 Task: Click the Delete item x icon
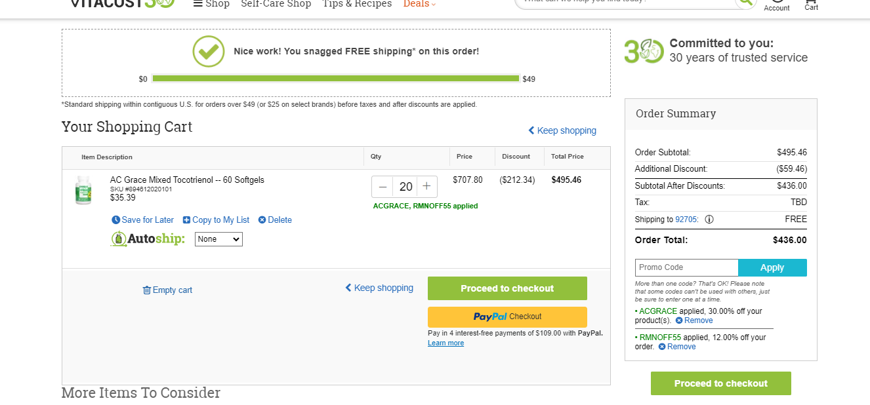click(x=262, y=220)
